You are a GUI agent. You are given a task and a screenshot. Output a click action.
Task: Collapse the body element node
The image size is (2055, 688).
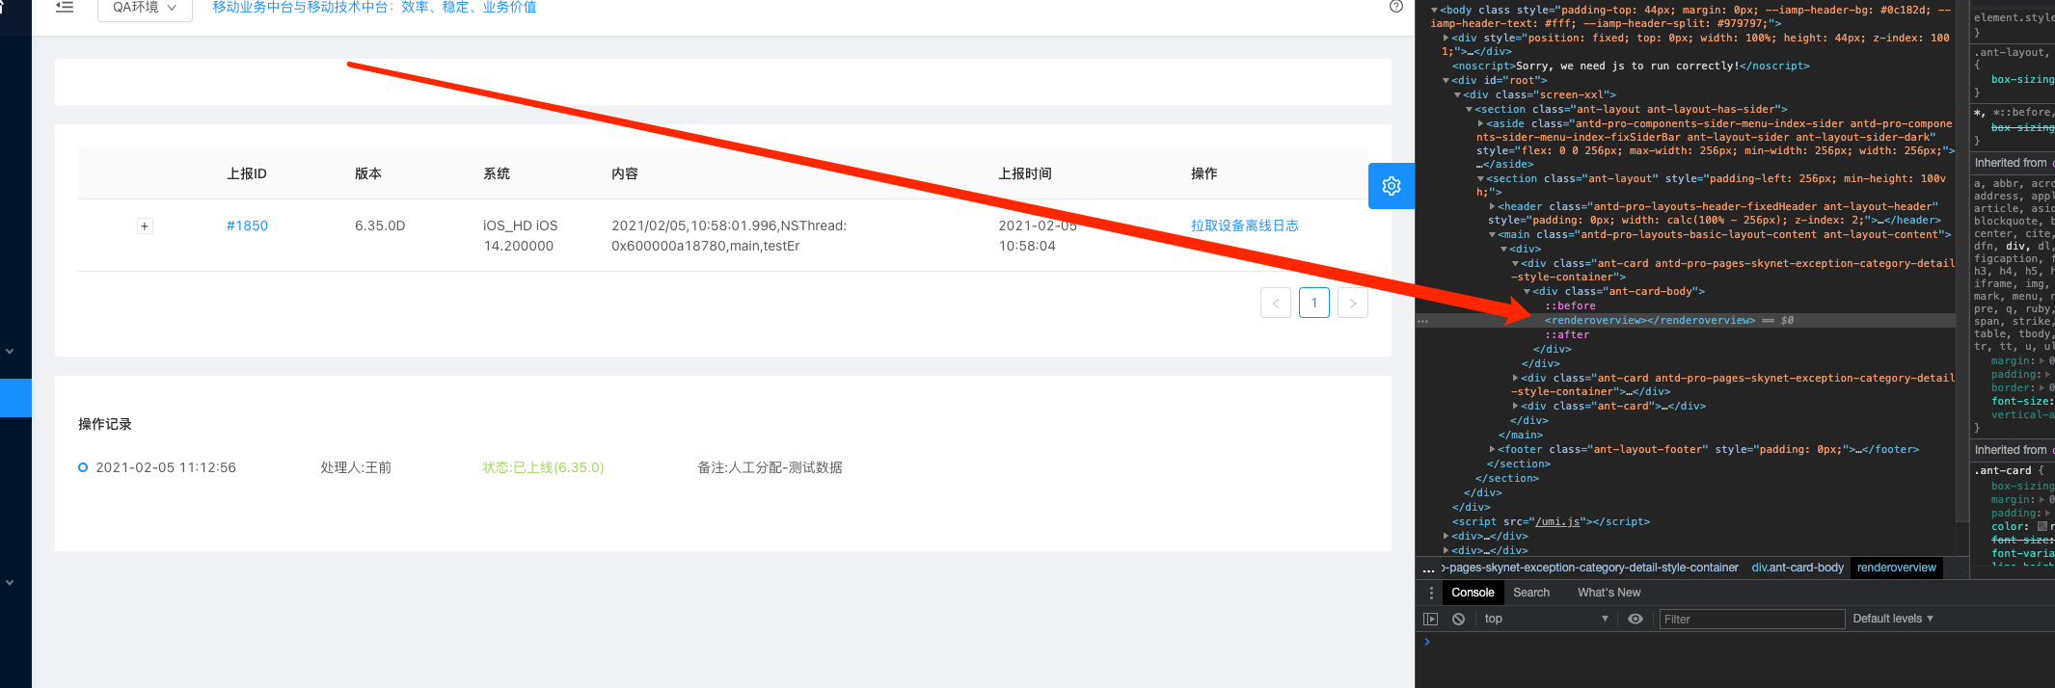(1434, 11)
